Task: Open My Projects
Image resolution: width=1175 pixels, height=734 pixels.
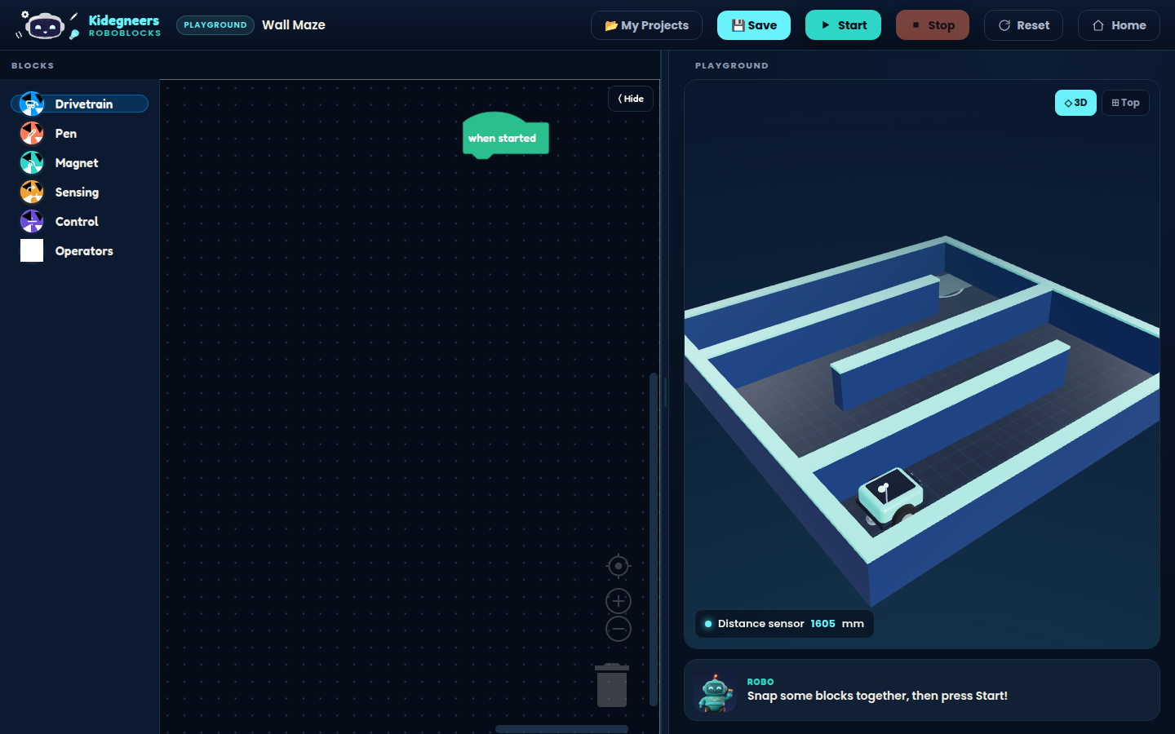Action: 647,25
